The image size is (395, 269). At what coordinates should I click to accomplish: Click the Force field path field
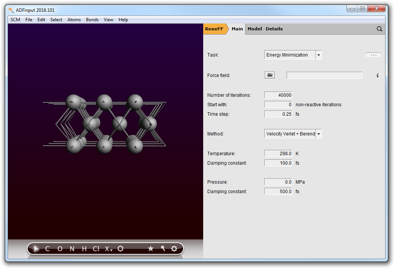tap(324, 75)
